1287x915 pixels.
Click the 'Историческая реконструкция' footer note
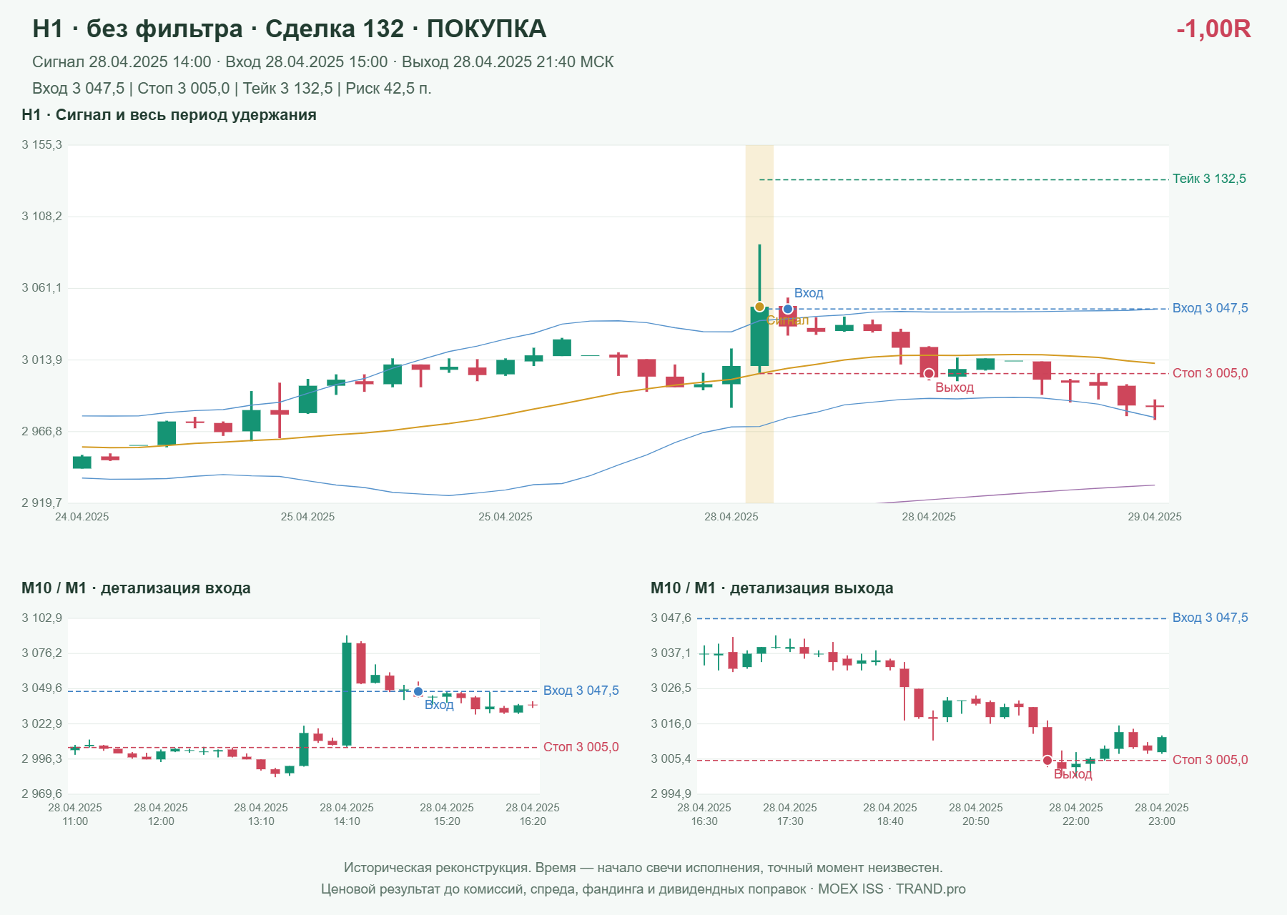click(643, 868)
